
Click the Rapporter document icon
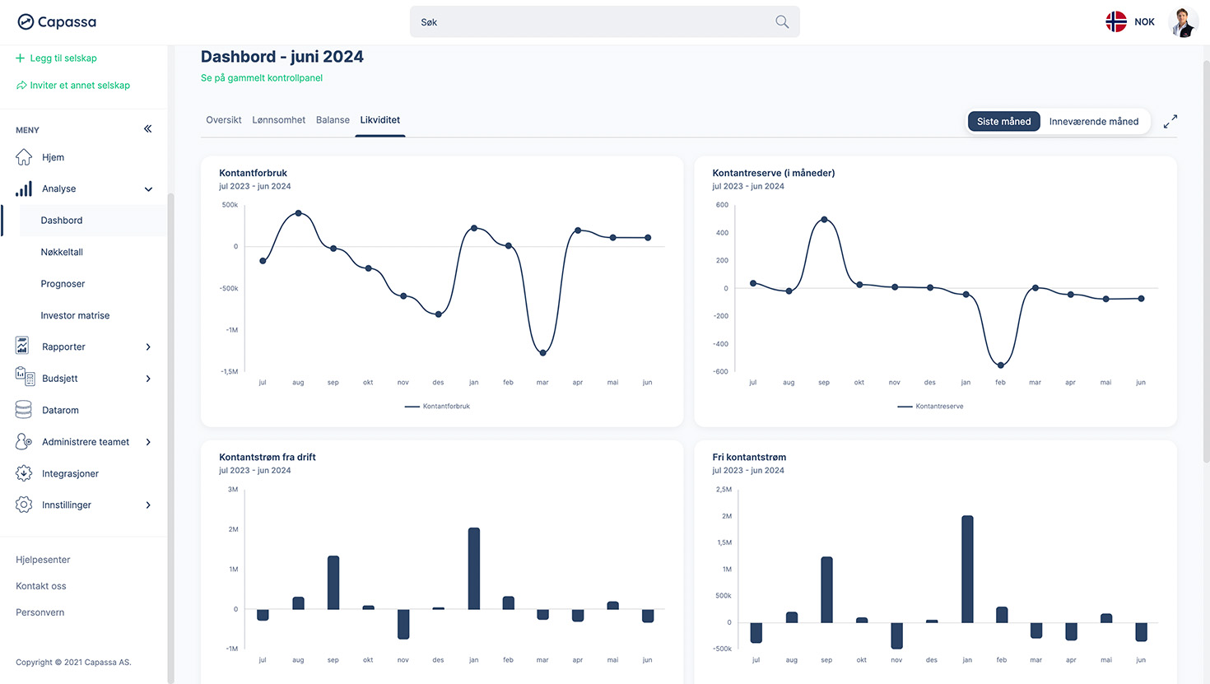coord(23,346)
